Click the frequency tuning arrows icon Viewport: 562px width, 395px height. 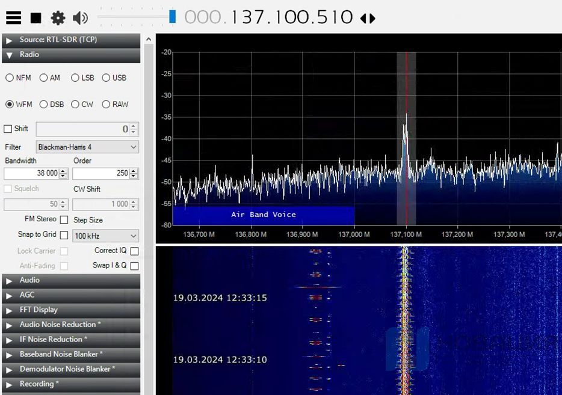pos(368,18)
